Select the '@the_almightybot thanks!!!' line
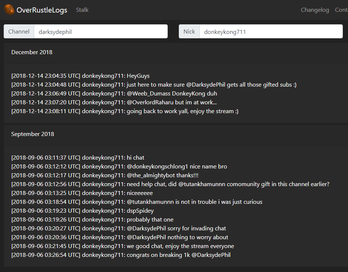348x272 pixels. coord(105,175)
